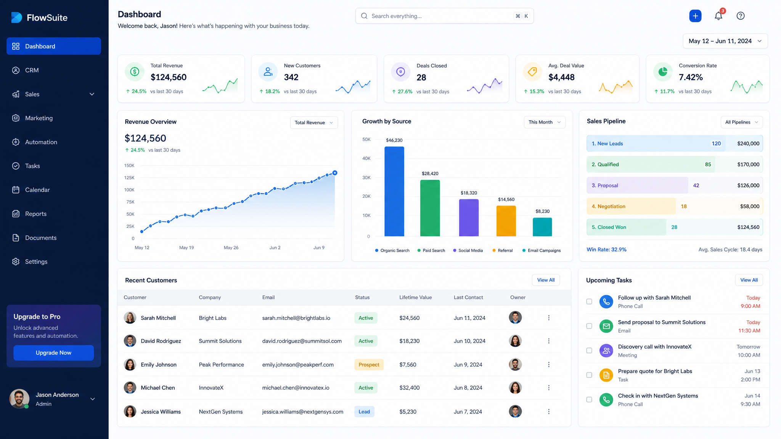Screen dimensions: 781x439
Task: Click meeting icon for InnovateX discovery call
Action: 606,351
